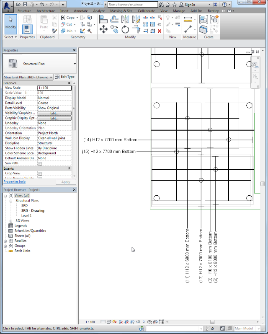
Task: Click the View Scale value field 1 : 100
Action: pyautogui.click(x=54, y=88)
